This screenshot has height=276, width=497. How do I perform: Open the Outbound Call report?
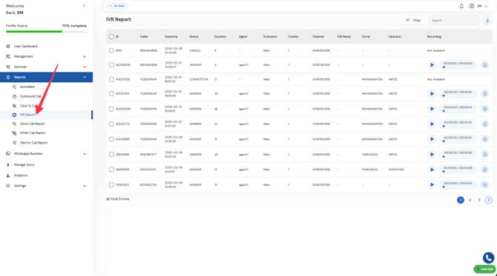tap(30, 96)
